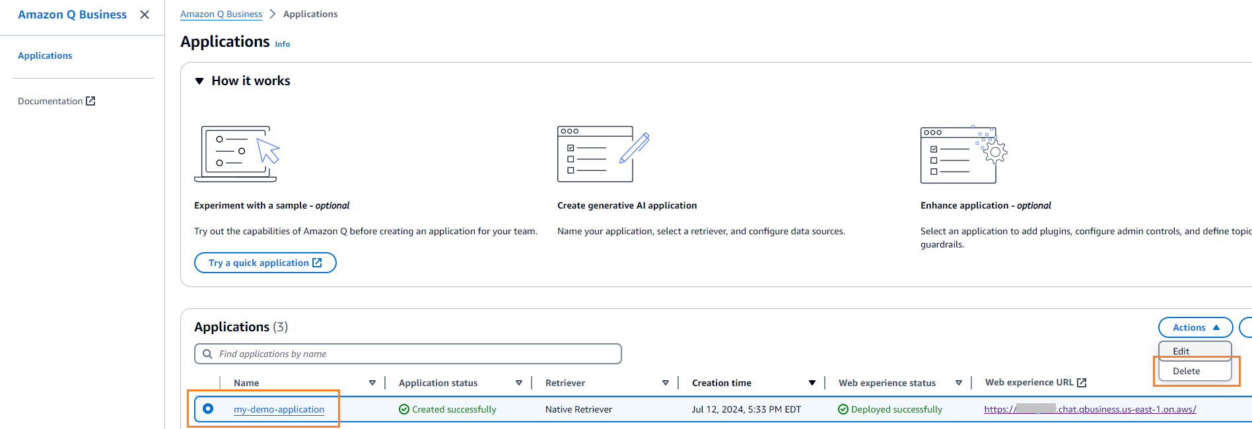
Task: Click the search magnifier icon in filter box
Action: click(207, 354)
